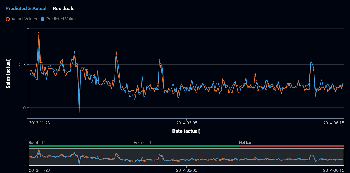
Task: Click the blue dip point below zero
Action: coord(79,114)
